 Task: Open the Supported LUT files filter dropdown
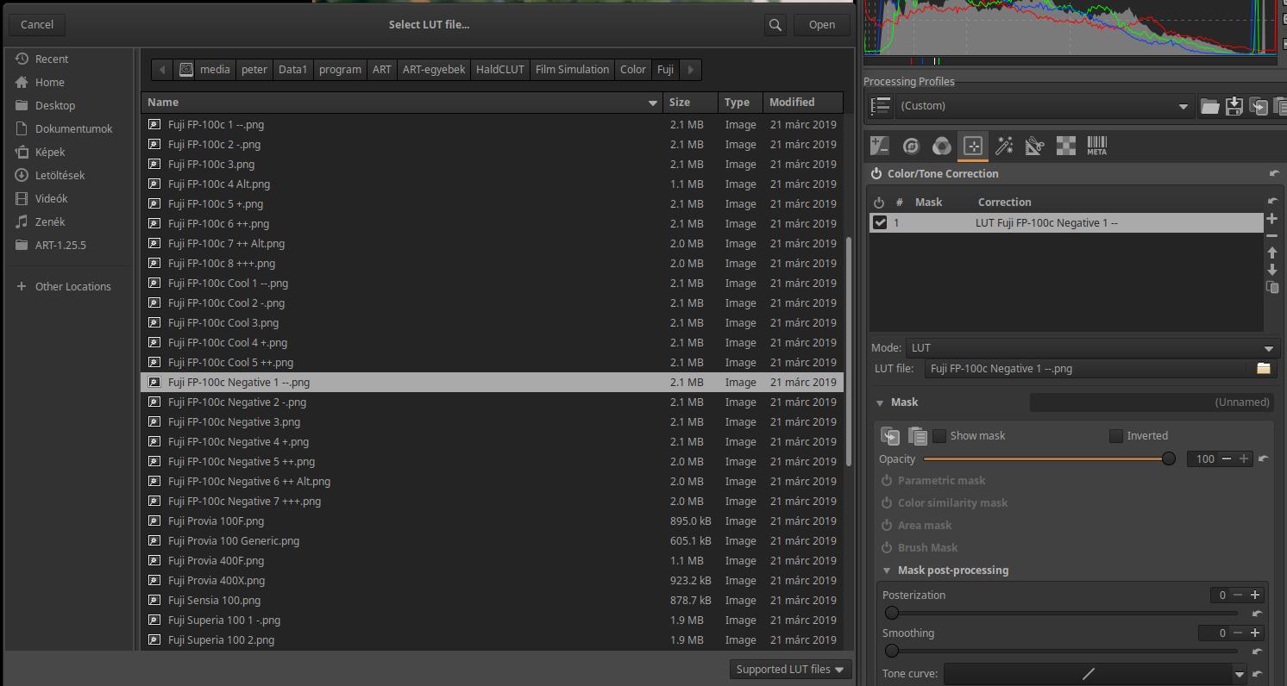789,670
